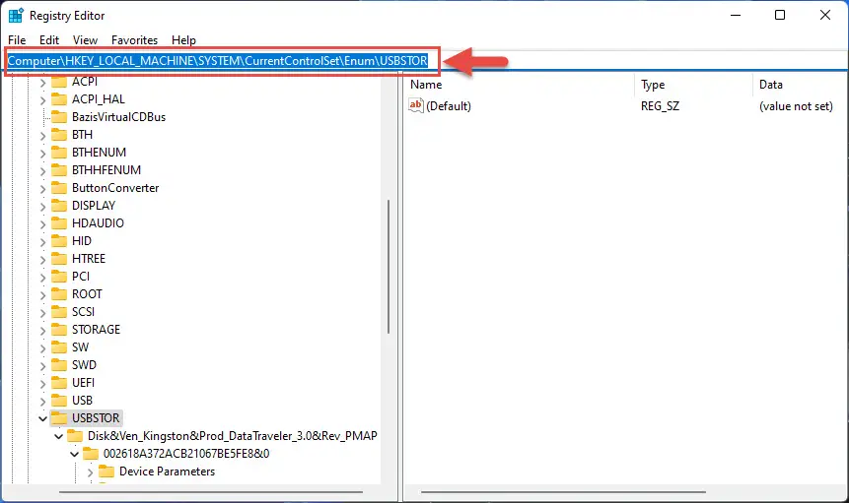Select the 002618A372ACB21067BE5FE8&0 key
The height and width of the screenshot is (503, 849).
pyautogui.click(x=185, y=454)
